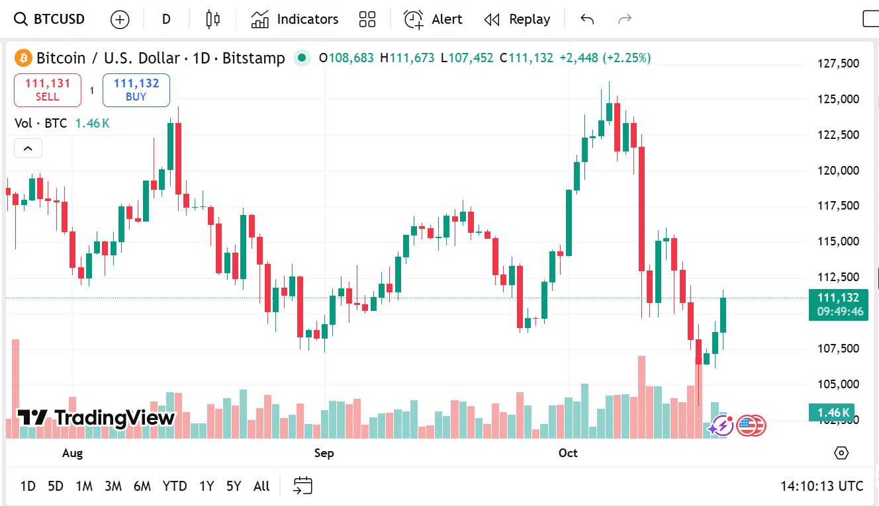
Task: Open chart settings gear on the time axis
Action: tap(841, 453)
